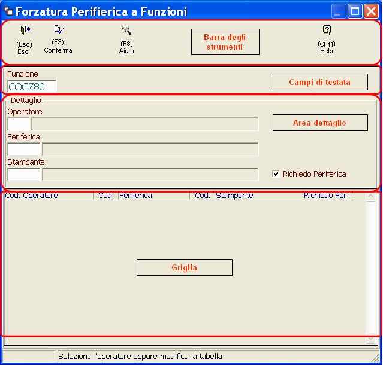Click the grid scrollbar down arrow
This screenshot has width=383, height=365.
pos(370,339)
